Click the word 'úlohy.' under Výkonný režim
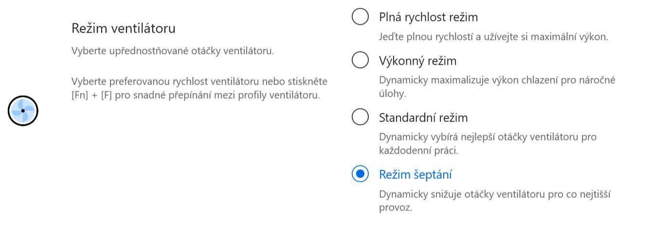This screenshot has width=652, height=227. (393, 93)
